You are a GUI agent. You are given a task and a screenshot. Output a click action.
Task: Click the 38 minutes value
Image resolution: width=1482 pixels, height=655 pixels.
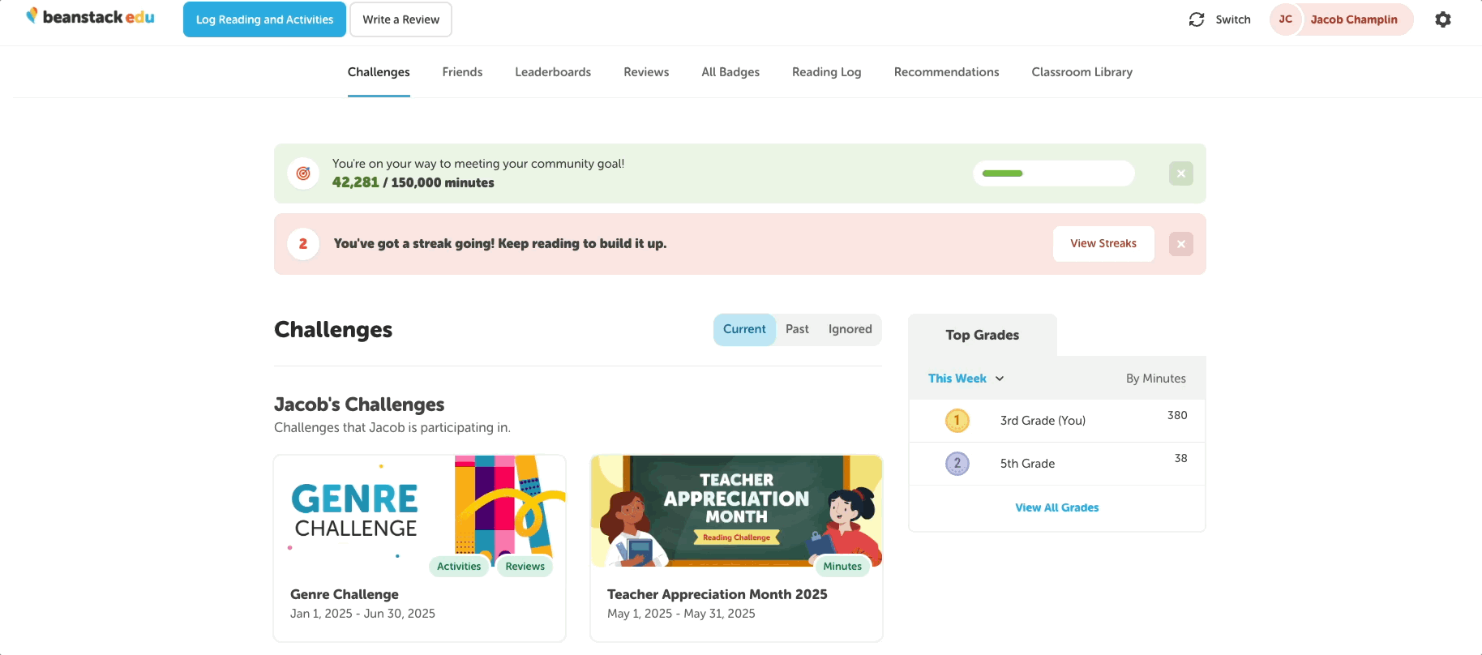tap(1181, 458)
